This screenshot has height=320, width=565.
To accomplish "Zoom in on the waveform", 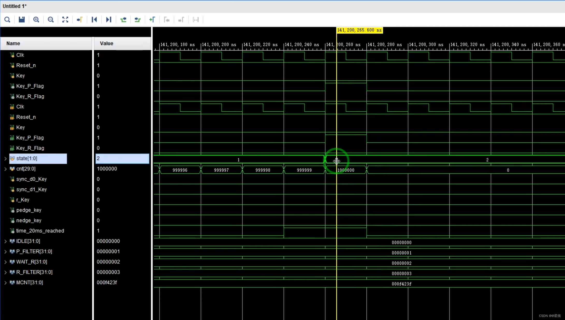I will 36,20.
